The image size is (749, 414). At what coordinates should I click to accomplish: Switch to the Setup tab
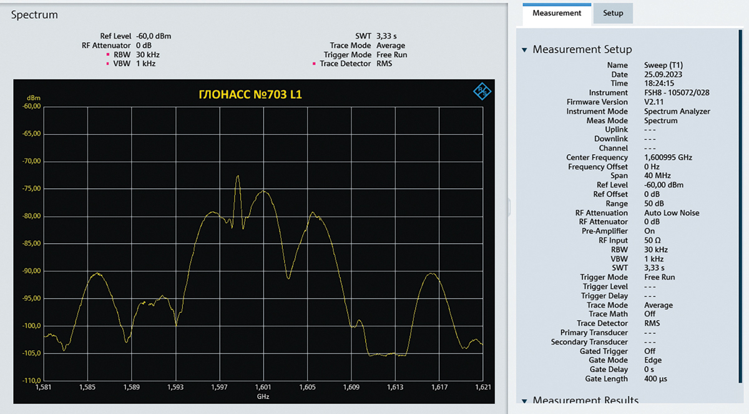(x=612, y=12)
